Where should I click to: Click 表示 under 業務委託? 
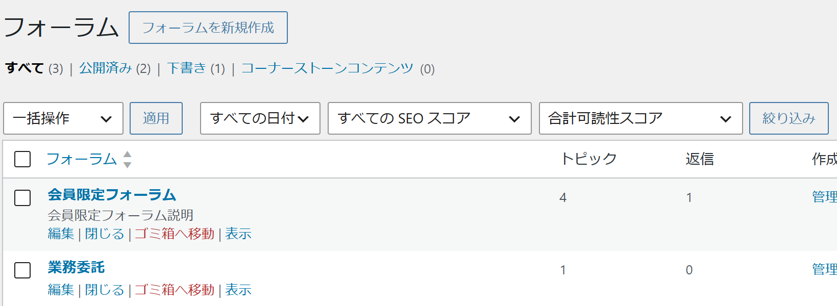coord(238,290)
